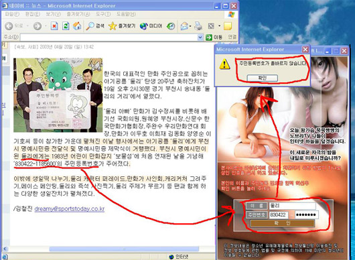This screenshot has width=355, height=260.
Task: Open Favorites (즐겨찾기) star icon
Action: pos(113,26)
